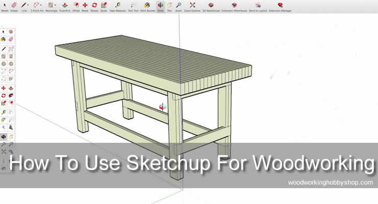Select the Follow Me tool in left palette

pos(11,96)
